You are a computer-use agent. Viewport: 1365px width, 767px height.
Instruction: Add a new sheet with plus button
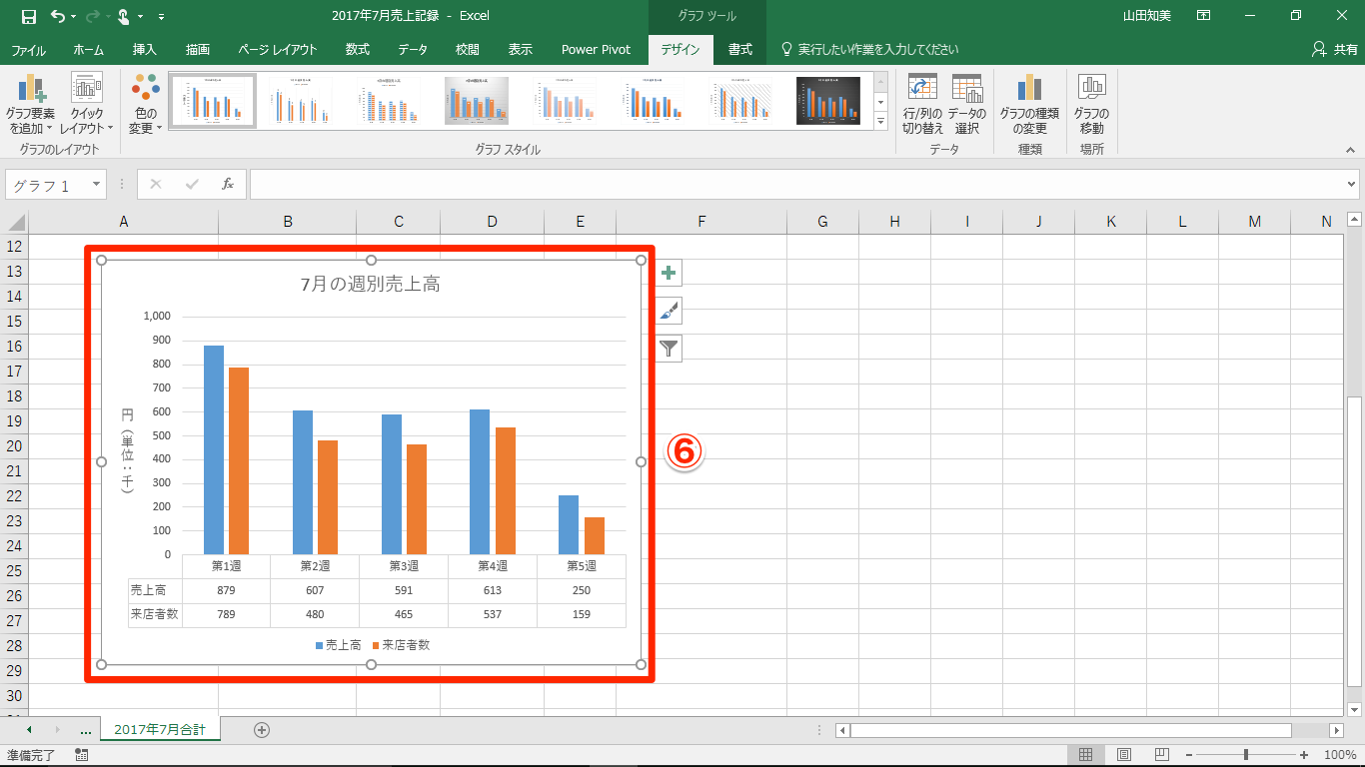coord(262,730)
